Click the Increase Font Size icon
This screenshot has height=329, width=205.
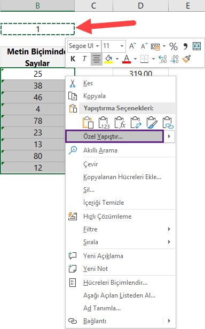click(132, 46)
